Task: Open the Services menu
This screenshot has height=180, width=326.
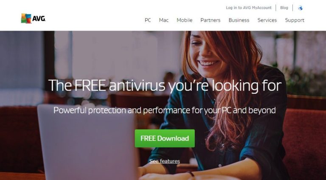Action: pyautogui.click(x=267, y=20)
